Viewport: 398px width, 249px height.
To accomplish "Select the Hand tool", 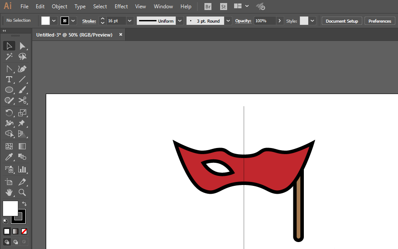I will (x=9, y=192).
